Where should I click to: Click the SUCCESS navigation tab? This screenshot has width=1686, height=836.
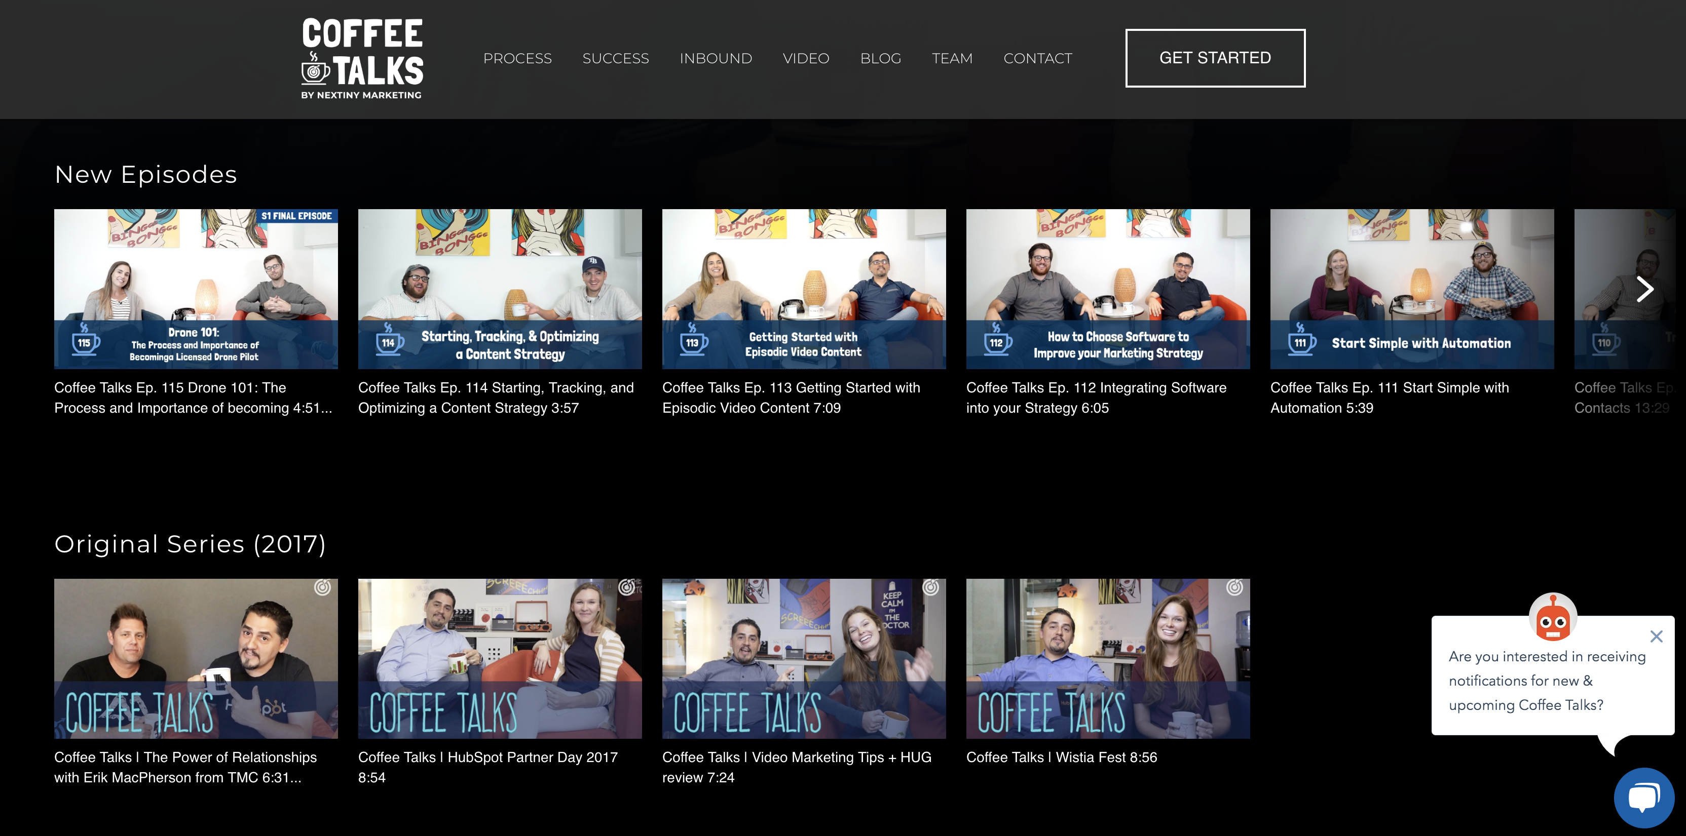click(615, 58)
